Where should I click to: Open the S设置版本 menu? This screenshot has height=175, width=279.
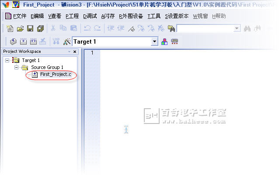(x=177, y=16)
